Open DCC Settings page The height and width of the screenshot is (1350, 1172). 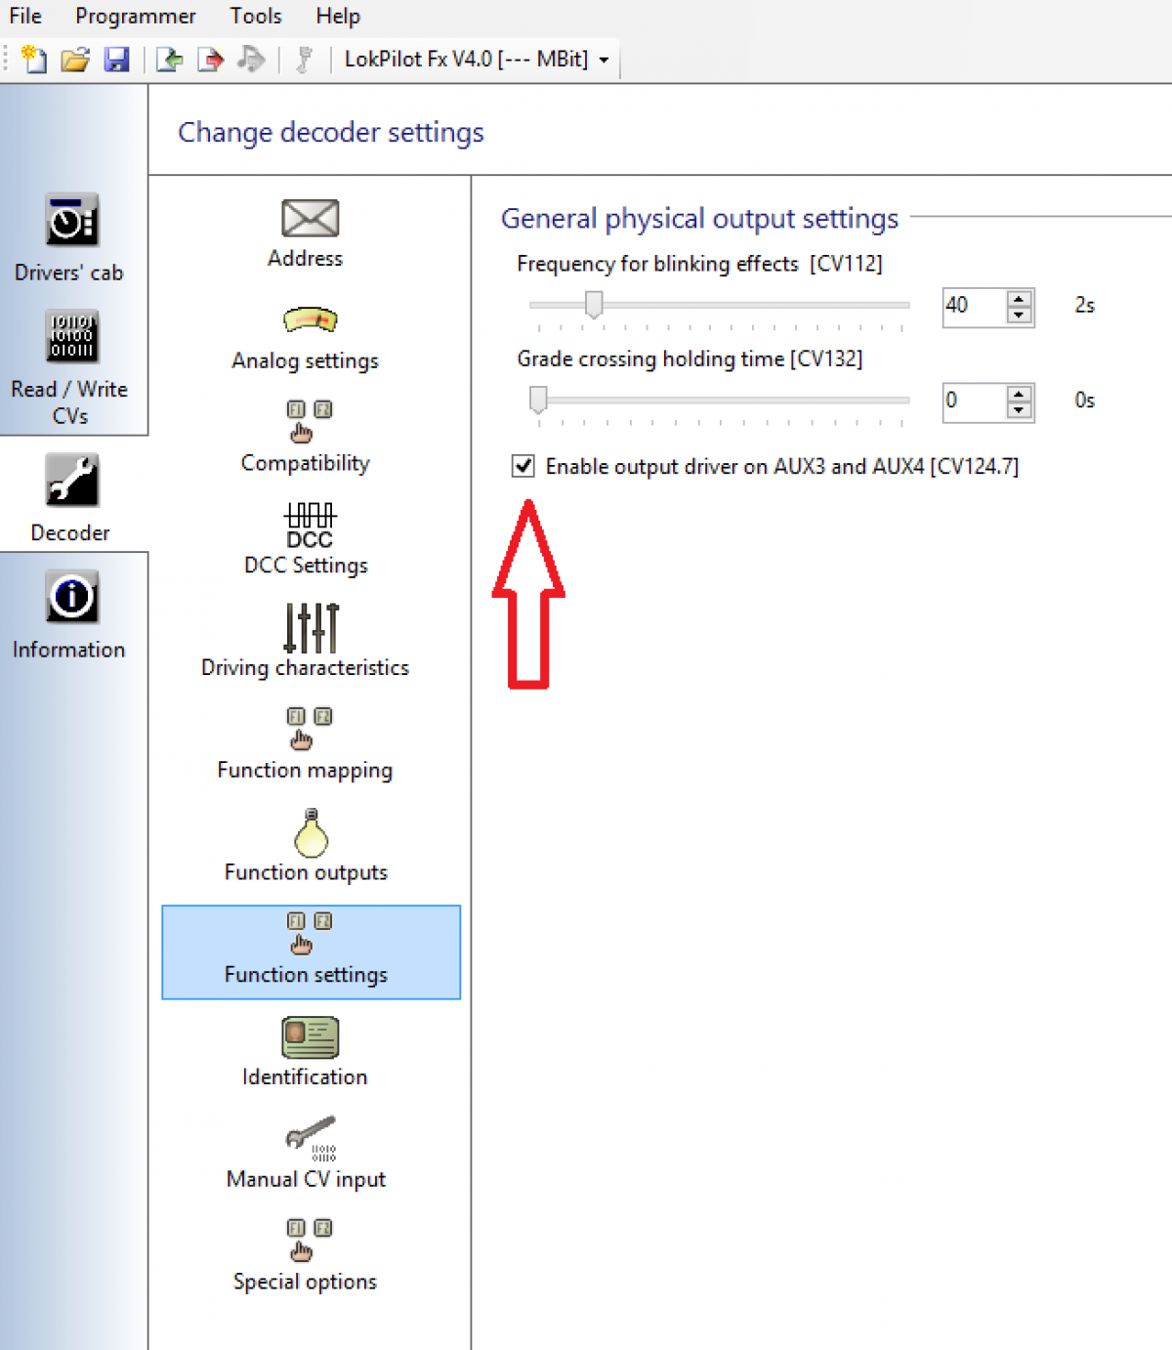coord(307,539)
